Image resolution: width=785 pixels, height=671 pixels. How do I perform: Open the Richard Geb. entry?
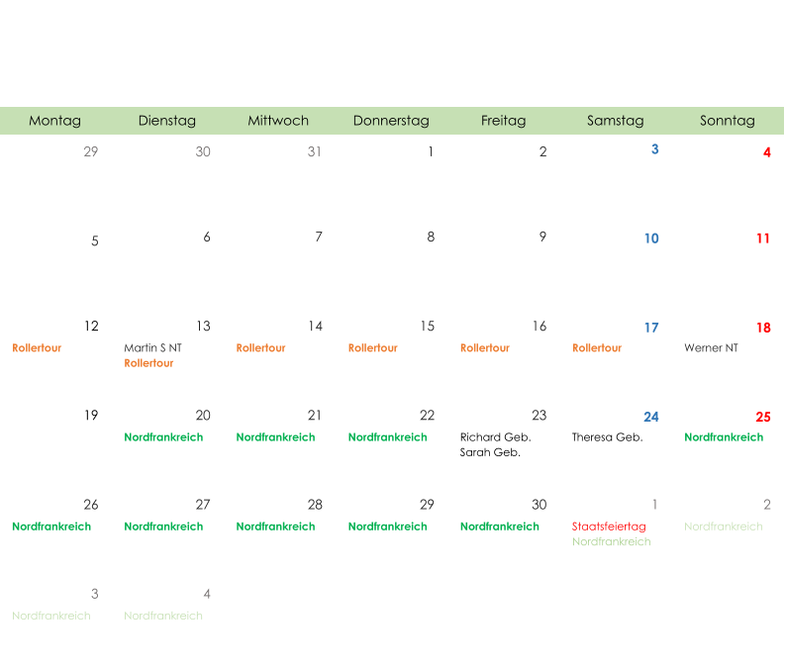(x=496, y=437)
